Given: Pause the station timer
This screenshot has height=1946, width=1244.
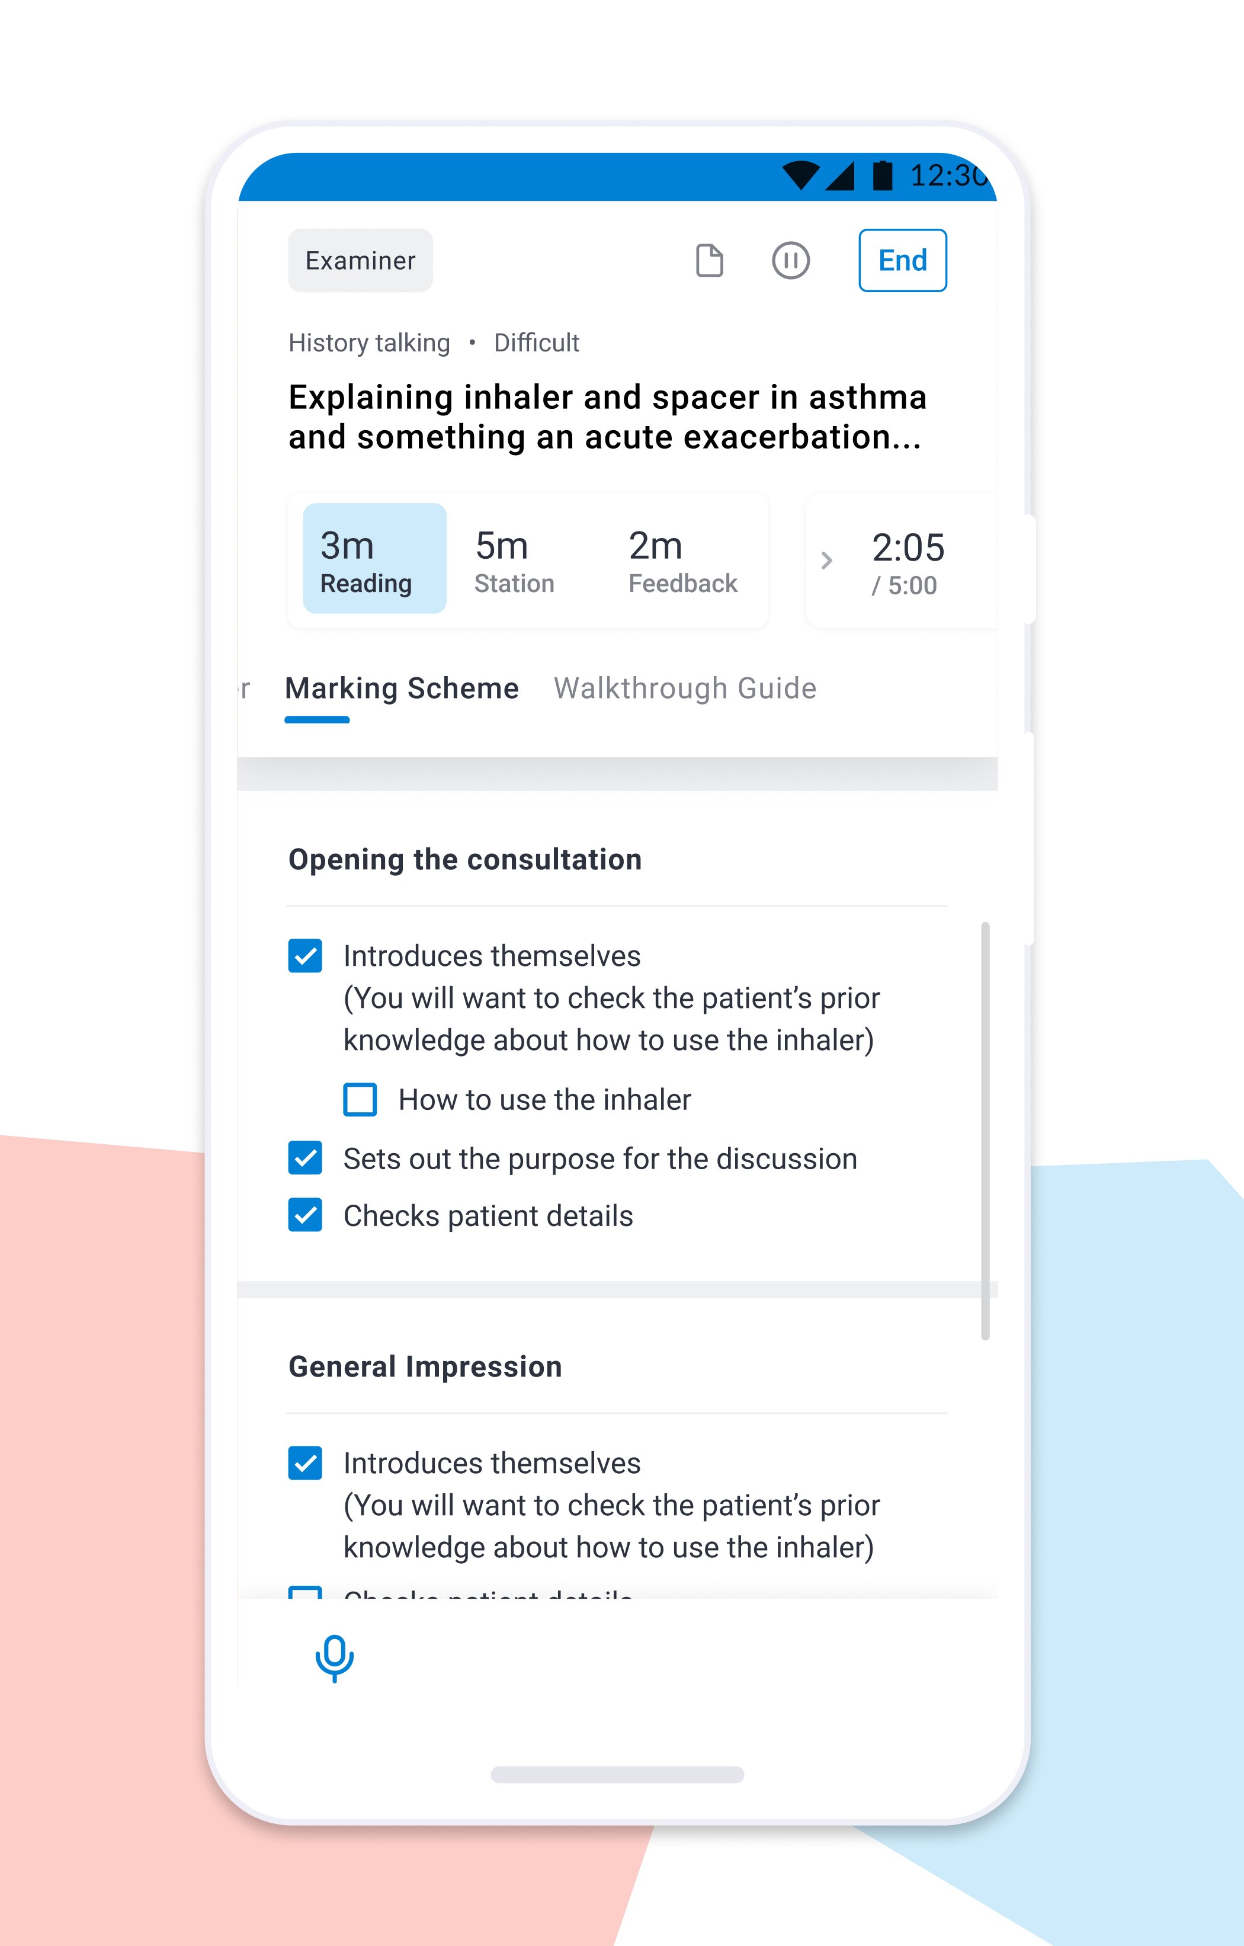Looking at the screenshot, I should 790,260.
